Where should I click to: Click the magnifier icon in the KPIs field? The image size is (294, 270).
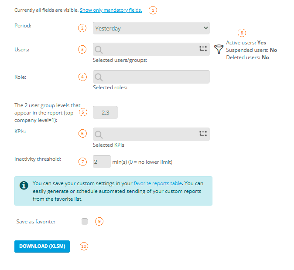99,134
